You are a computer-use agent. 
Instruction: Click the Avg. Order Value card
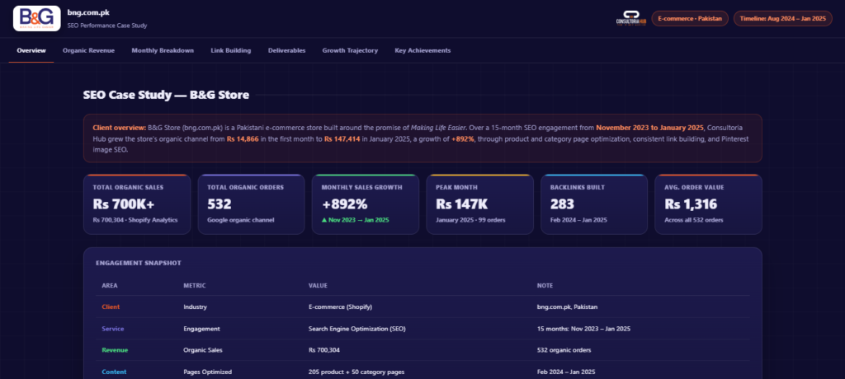click(708, 204)
